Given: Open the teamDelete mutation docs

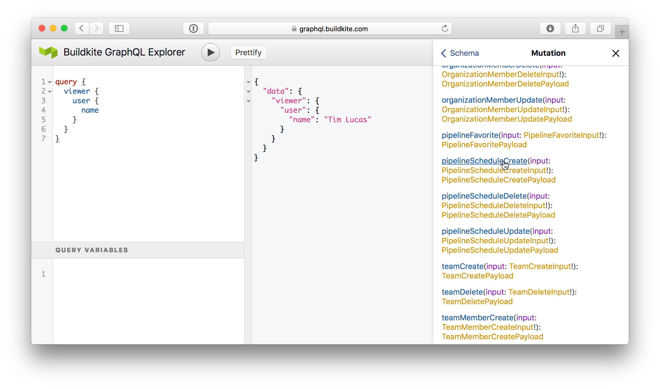Looking at the screenshot, I should point(462,292).
